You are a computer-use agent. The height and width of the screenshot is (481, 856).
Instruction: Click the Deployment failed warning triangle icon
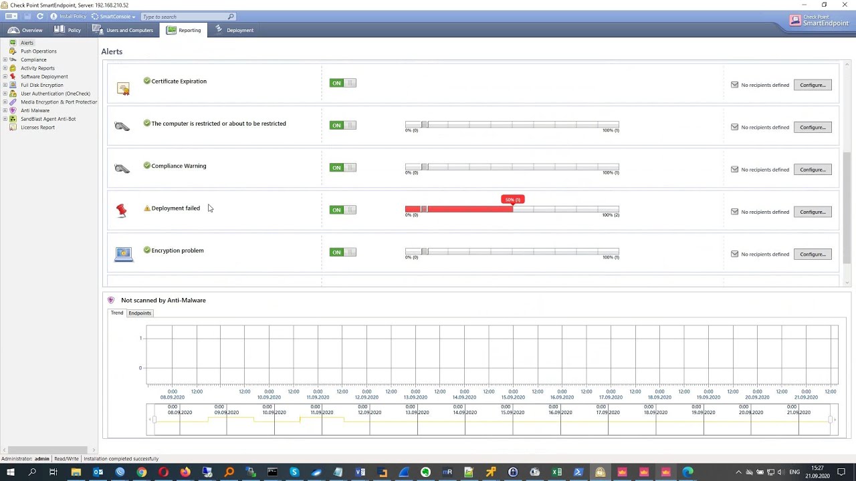point(147,208)
